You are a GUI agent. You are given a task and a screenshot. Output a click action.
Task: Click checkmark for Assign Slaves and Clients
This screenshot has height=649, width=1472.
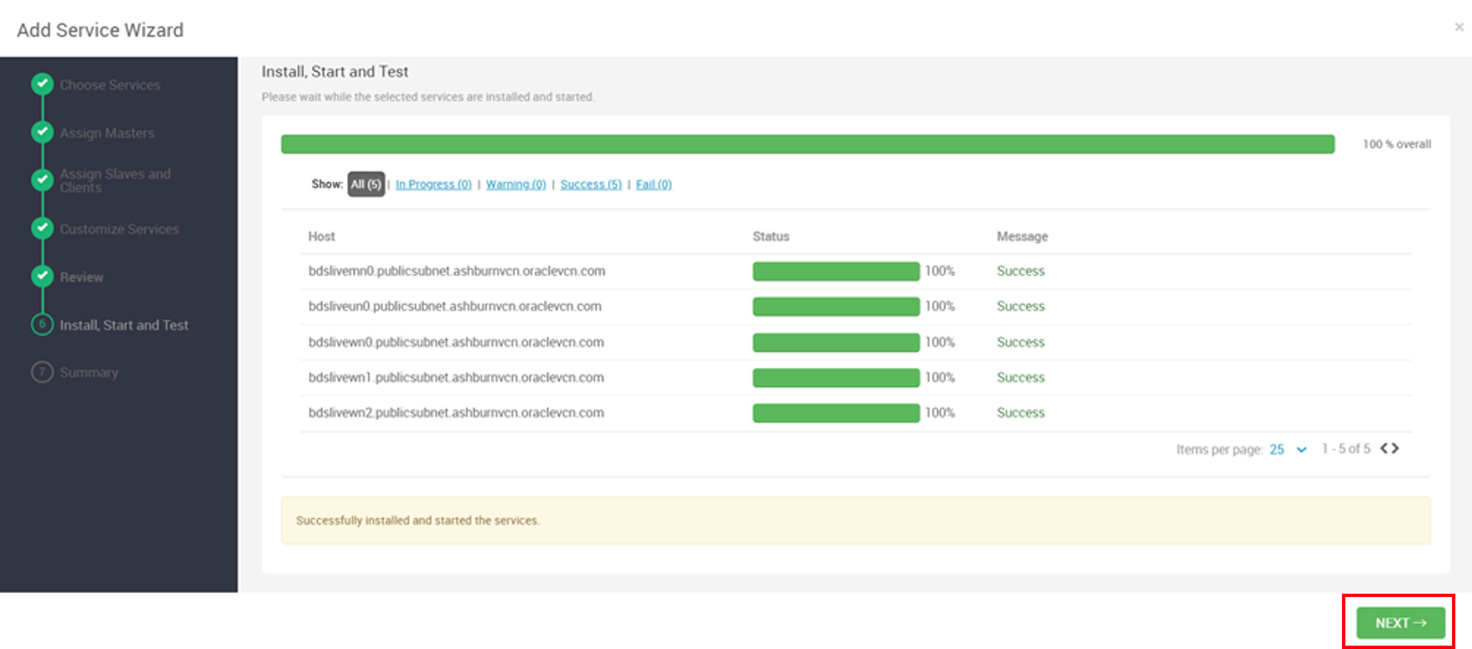coord(43,180)
